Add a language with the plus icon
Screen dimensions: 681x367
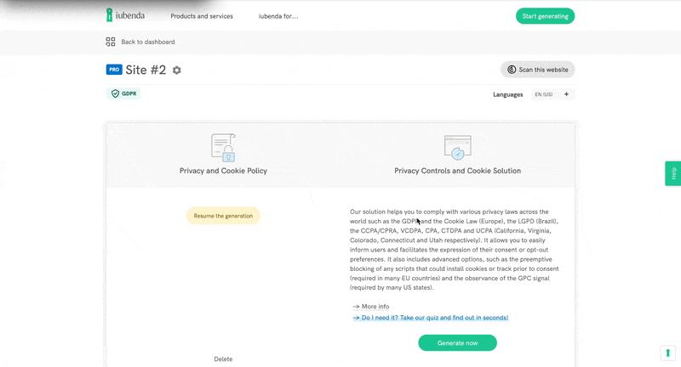[x=566, y=94]
